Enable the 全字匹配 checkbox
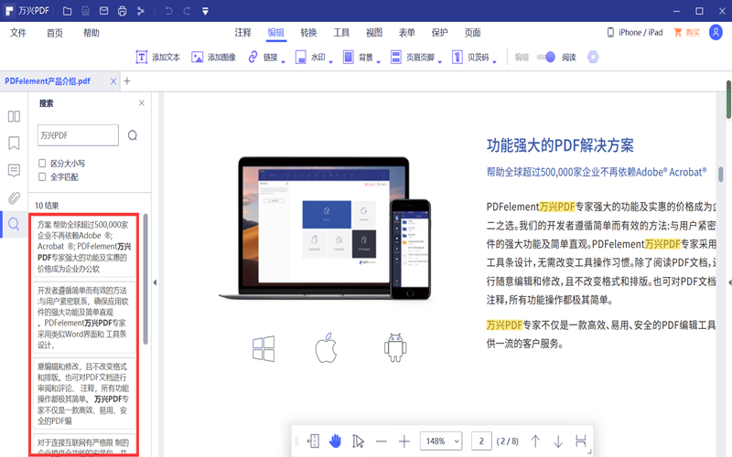This screenshot has width=732, height=457. 42,176
